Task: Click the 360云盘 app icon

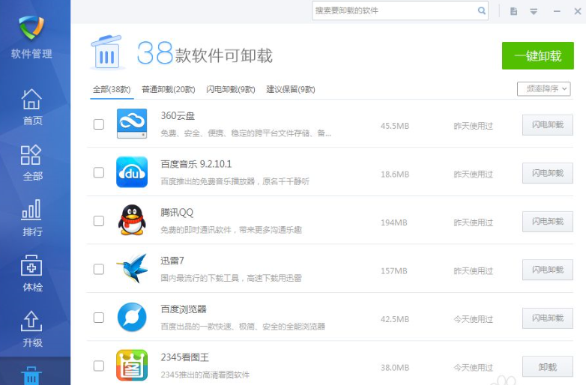Action: [x=132, y=124]
